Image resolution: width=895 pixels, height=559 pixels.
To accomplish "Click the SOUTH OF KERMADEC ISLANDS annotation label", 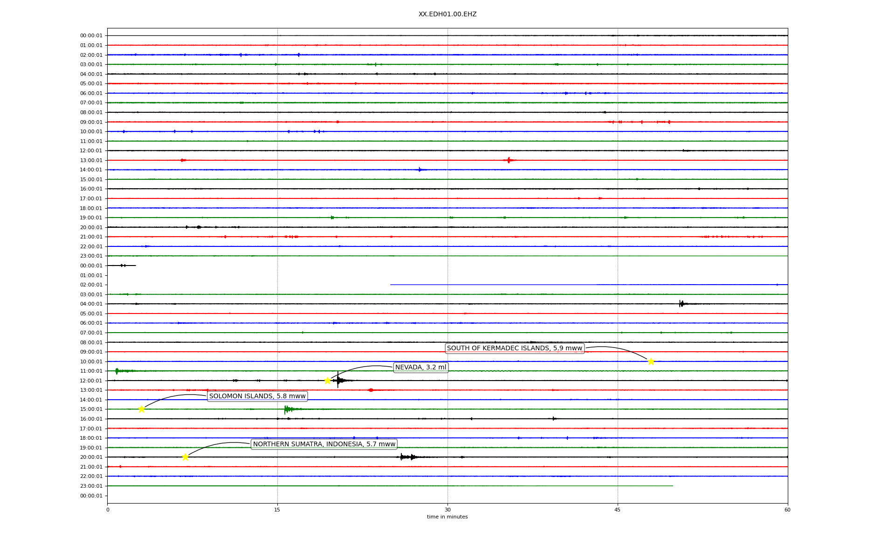I will point(515,348).
